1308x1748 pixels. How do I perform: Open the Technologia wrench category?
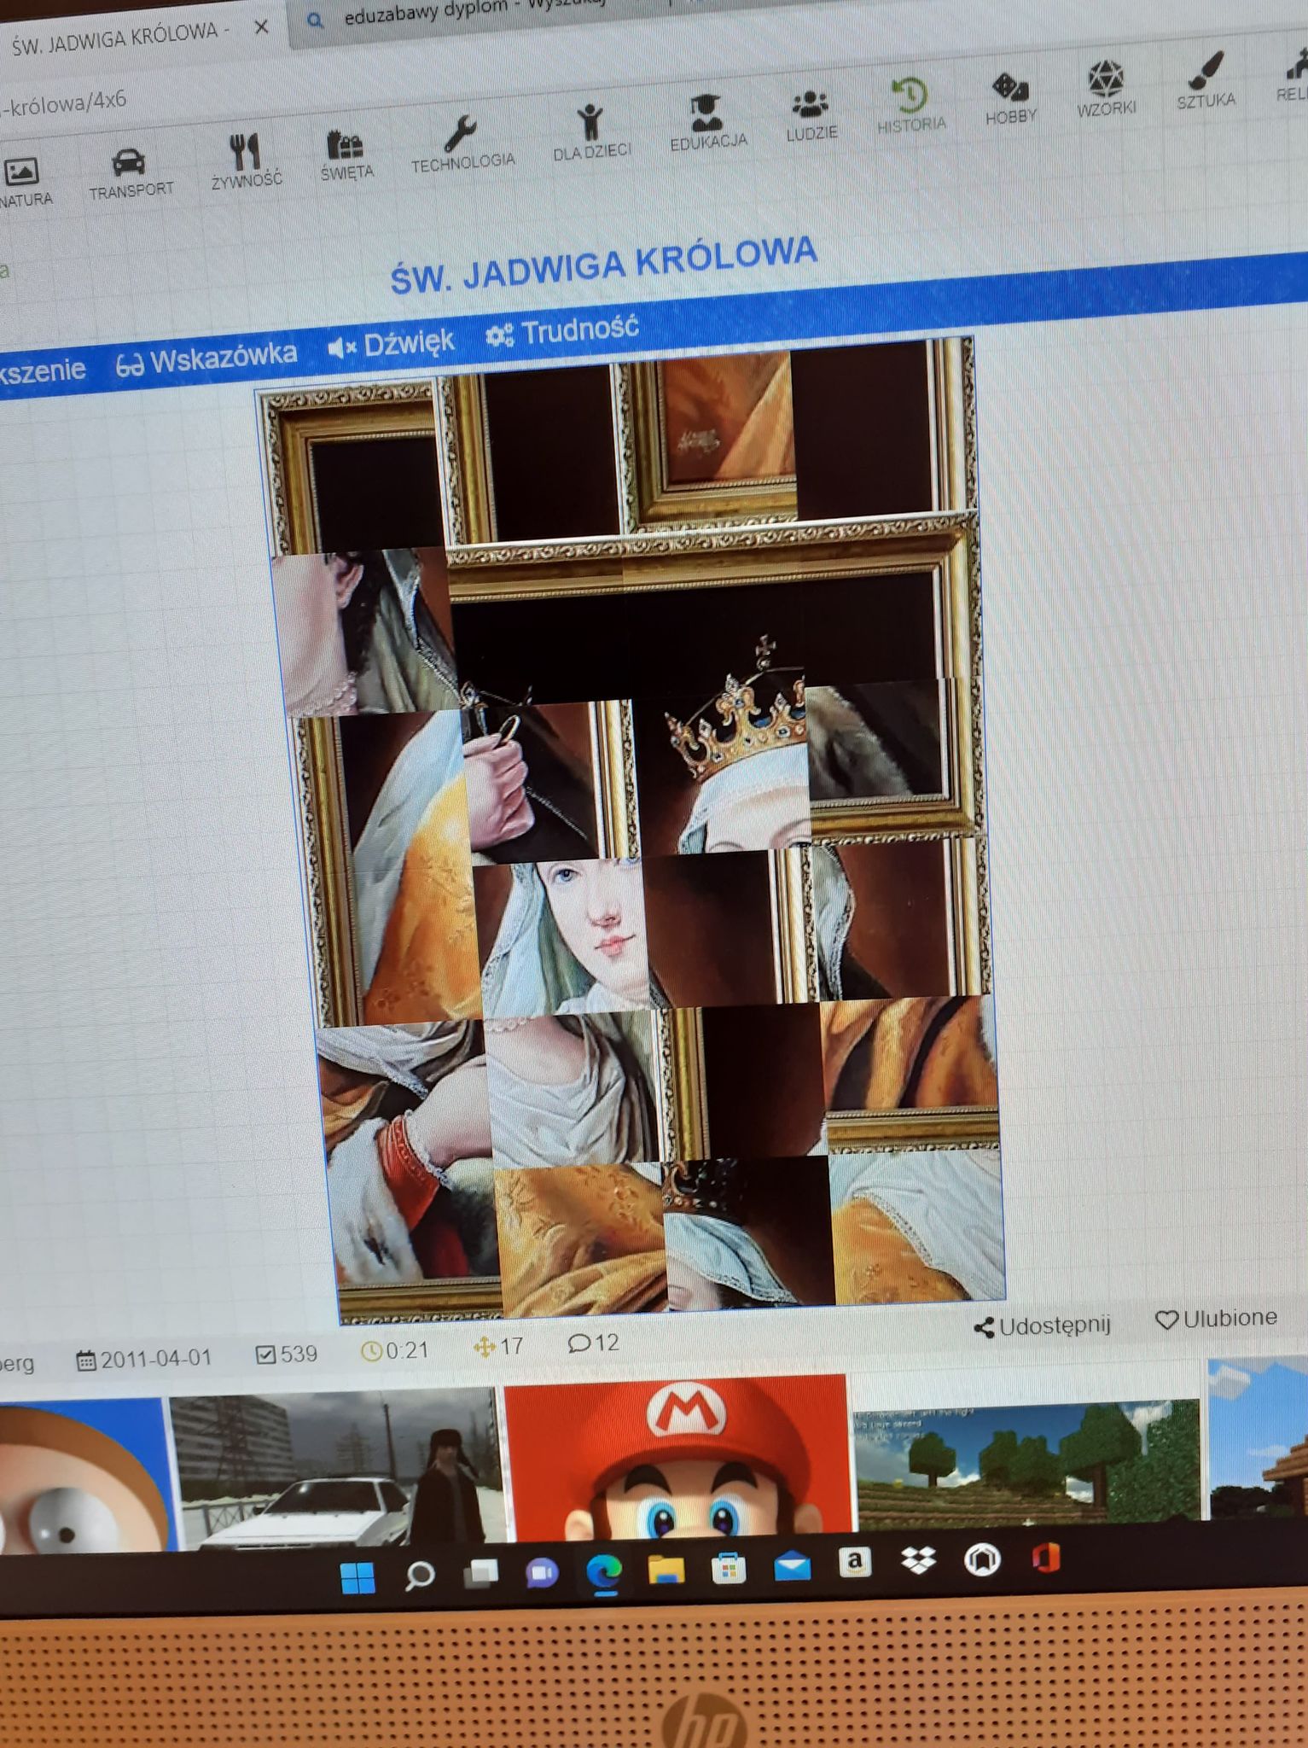coord(462,145)
